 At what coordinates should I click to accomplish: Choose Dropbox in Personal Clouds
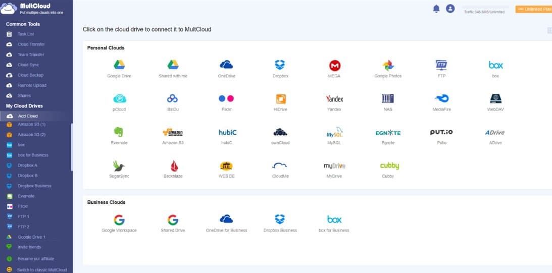(x=280, y=69)
